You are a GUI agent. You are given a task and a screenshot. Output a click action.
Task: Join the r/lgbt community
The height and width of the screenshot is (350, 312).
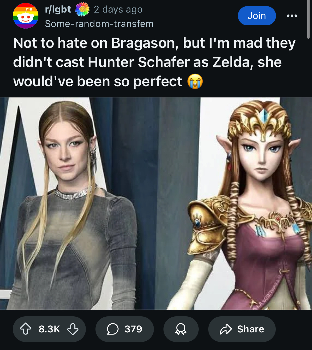pyautogui.click(x=257, y=16)
